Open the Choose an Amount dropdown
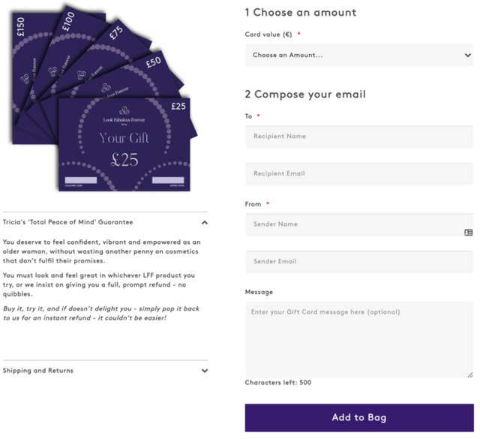The image size is (480, 439). click(x=358, y=55)
